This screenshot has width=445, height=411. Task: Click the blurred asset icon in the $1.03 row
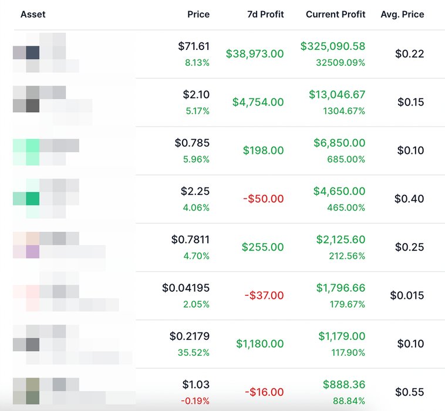[32, 392]
